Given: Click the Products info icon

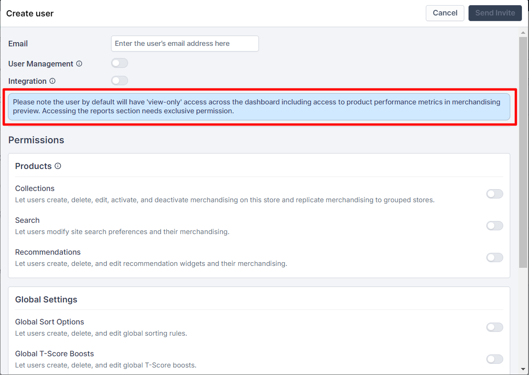Looking at the screenshot, I should pos(58,166).
